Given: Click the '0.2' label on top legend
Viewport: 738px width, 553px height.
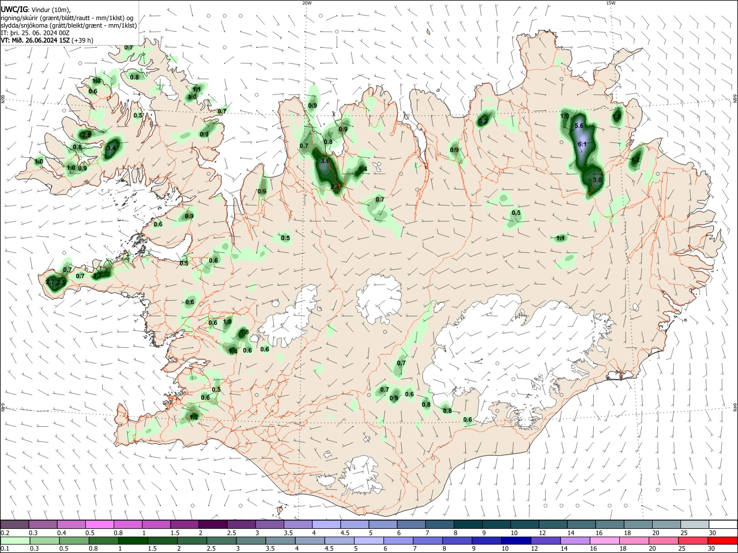Looking at the screenshot, I should click(5, 533).
